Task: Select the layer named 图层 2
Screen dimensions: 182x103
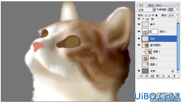Action: [153, 65]
